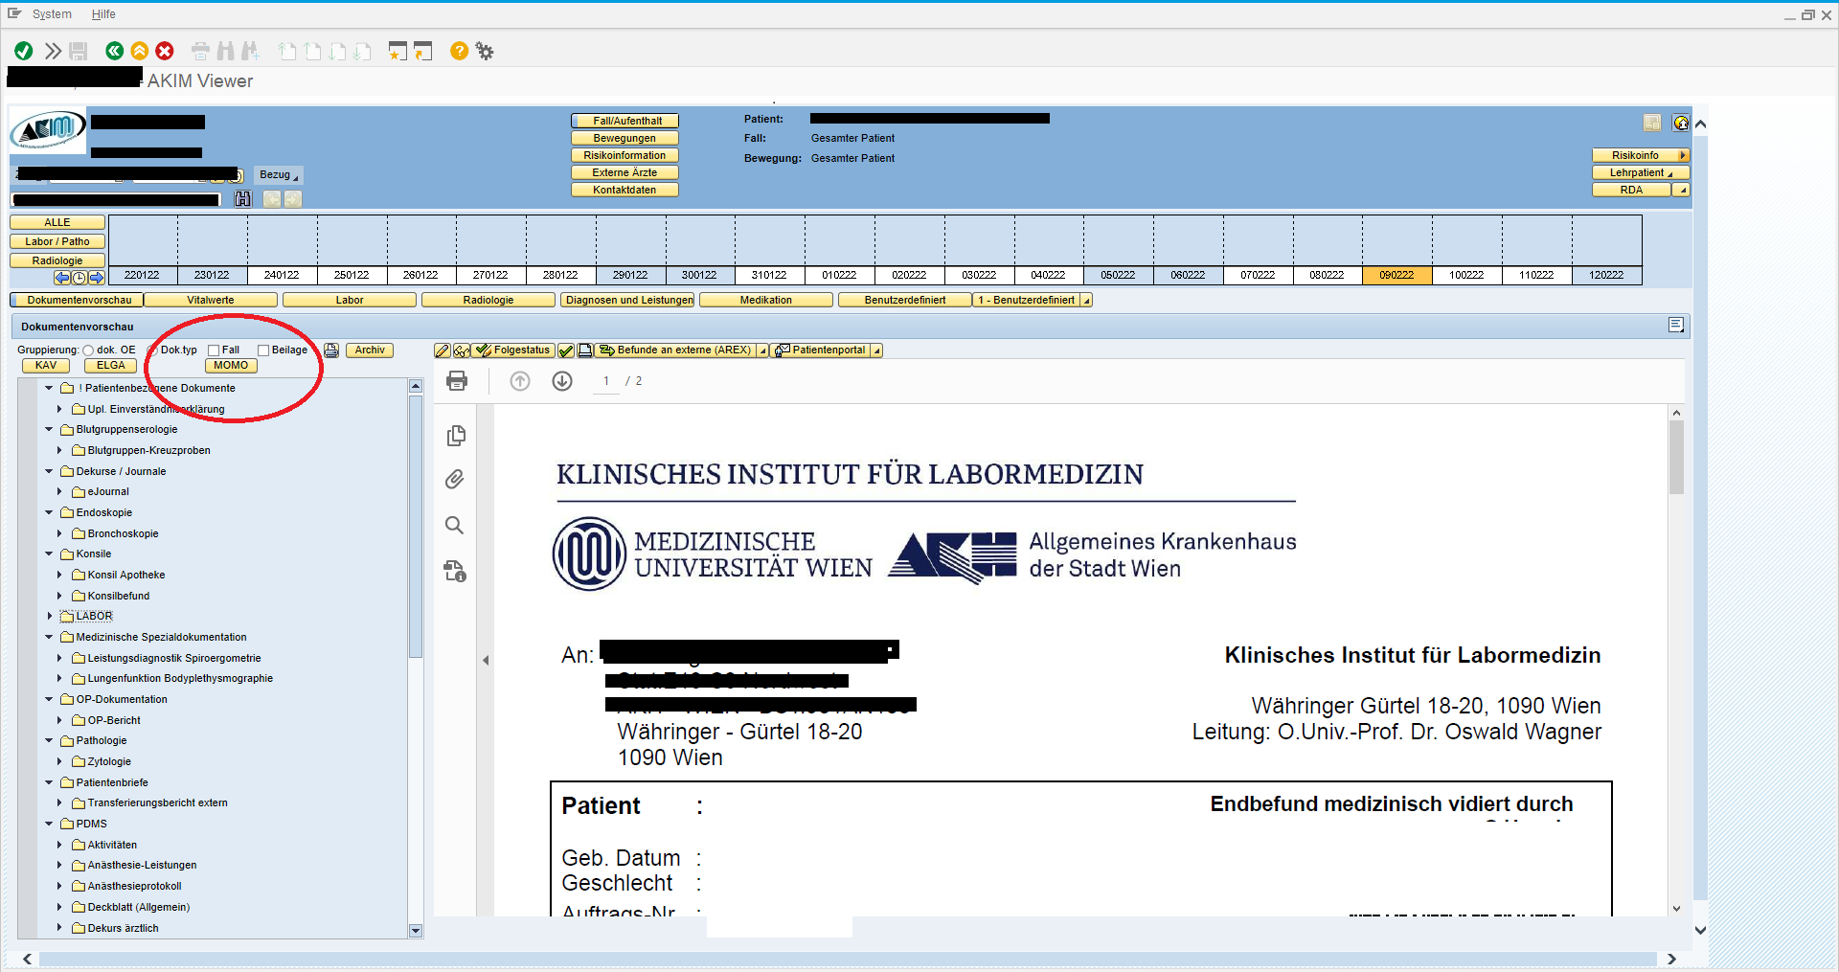Collapse the Blutgruppenserologie tree folder
The width and height of the screenshot is (1839, 972).
pyautogui.click(x=49, y=430)
